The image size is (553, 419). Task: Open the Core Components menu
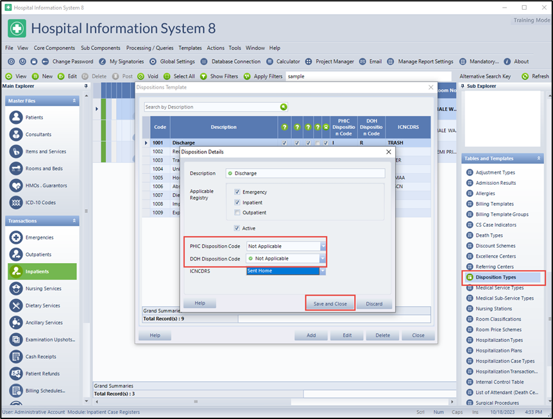point(55,48)
